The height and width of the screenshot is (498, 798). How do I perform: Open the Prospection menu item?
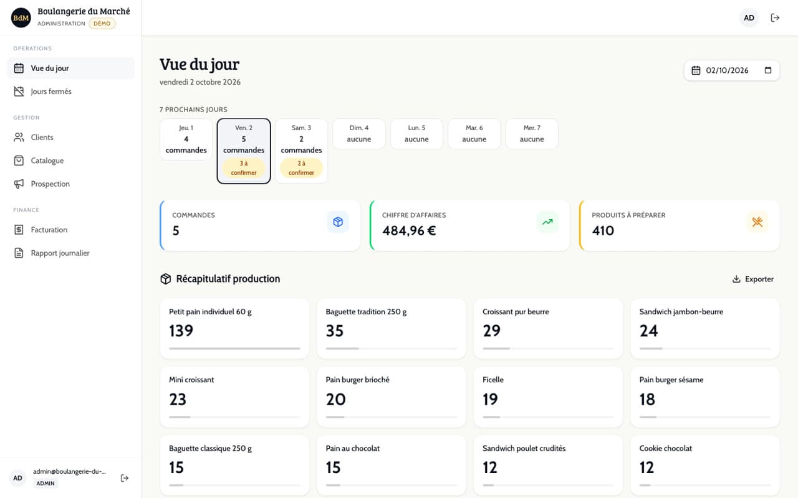coord(70,184)
